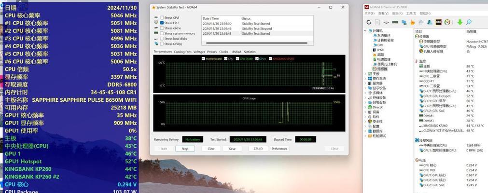Expand the 显示设备 tree node arrow
Screen dimensions: 488x193
pyautogui.click(x=365, y=88)
